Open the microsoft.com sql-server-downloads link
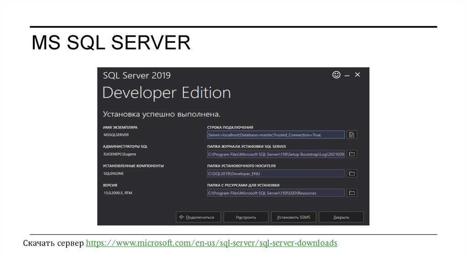The image size is (467, 261). pyautogui.click(x=212, y=243)
